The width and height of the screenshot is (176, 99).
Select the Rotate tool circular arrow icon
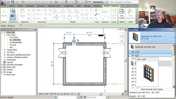70,17
